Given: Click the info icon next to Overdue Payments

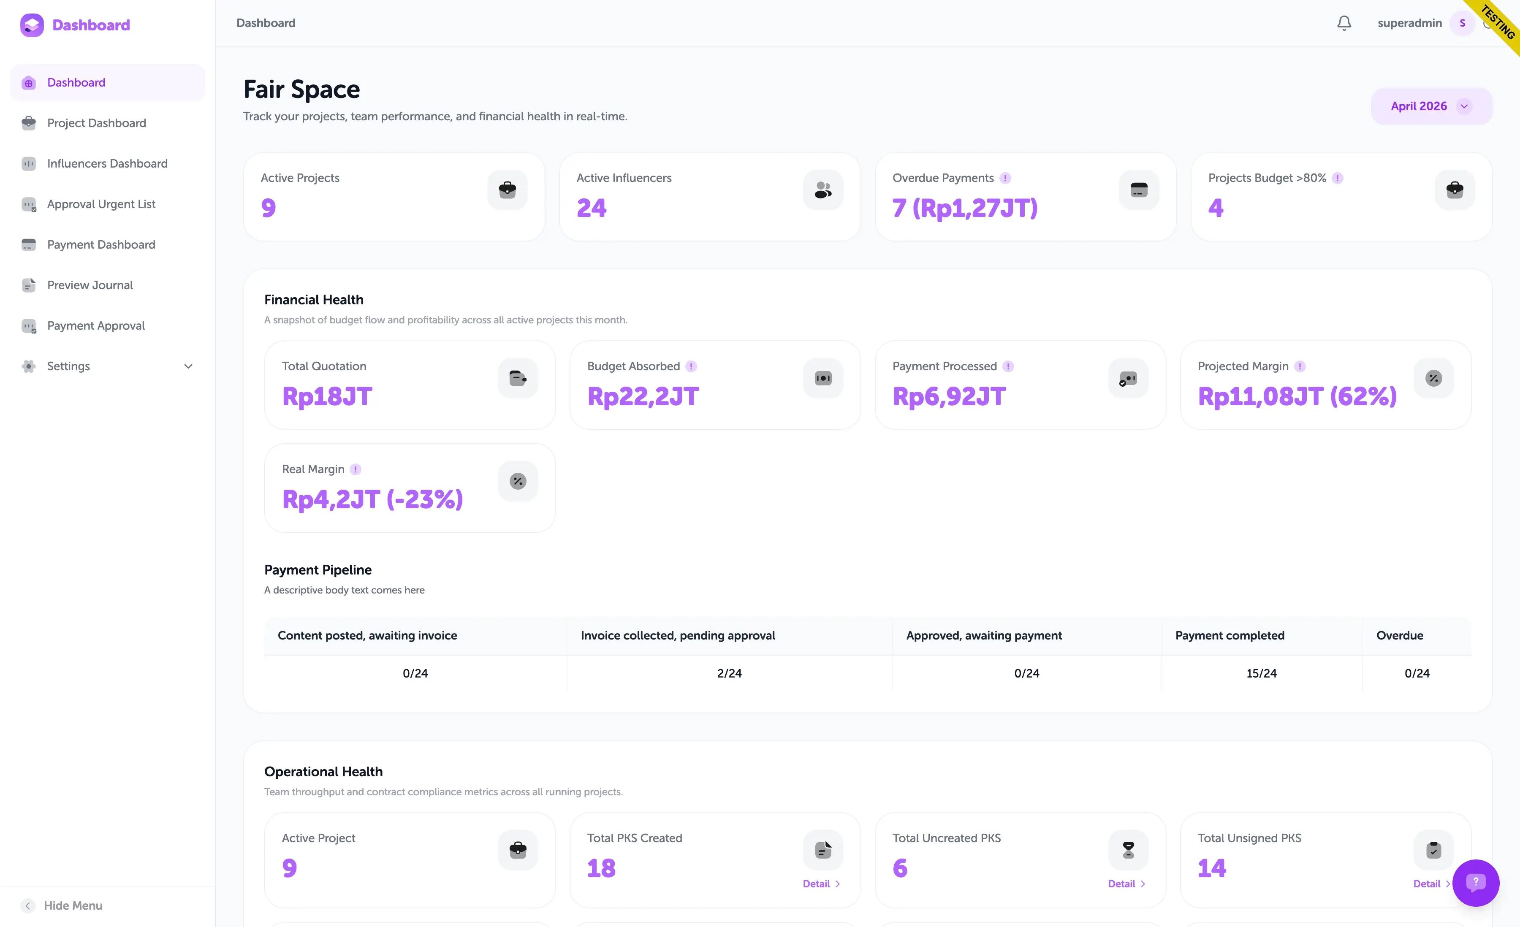Looking at the screenshot, I should pos(1005,178).
